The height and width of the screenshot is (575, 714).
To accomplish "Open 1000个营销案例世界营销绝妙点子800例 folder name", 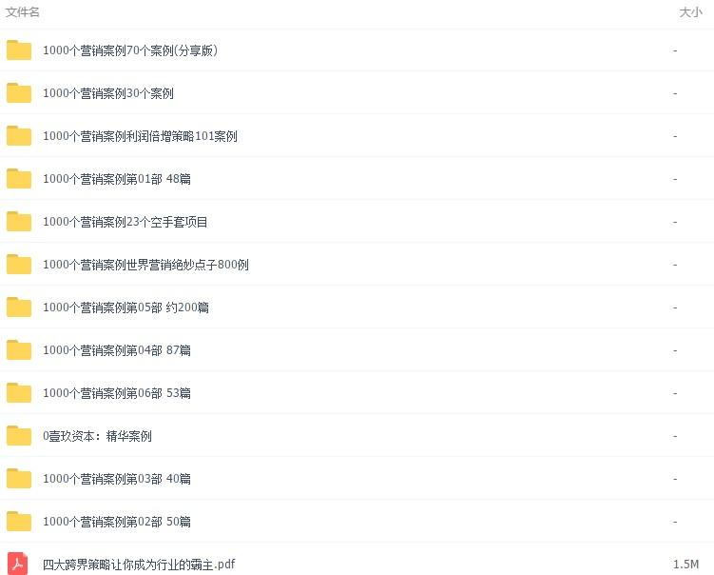I will pos(145,265).
